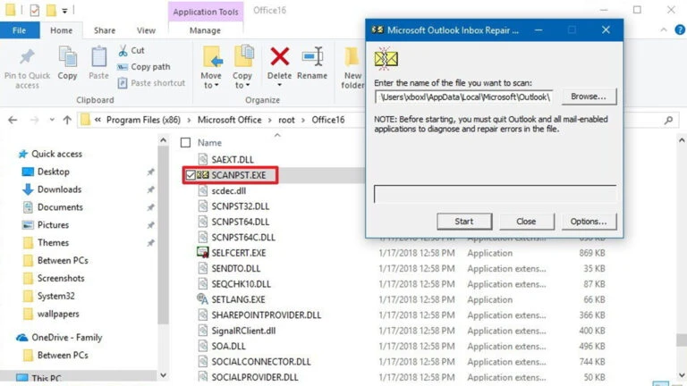
Task: Click the red Delete icon
Action: (x=279, y=59)
